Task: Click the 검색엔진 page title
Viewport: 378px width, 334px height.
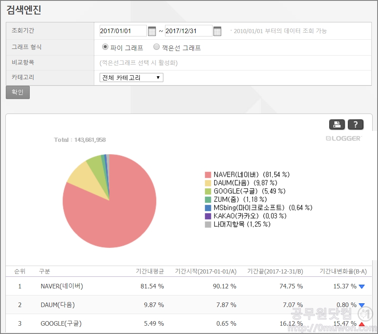Action: pos(24,10)
